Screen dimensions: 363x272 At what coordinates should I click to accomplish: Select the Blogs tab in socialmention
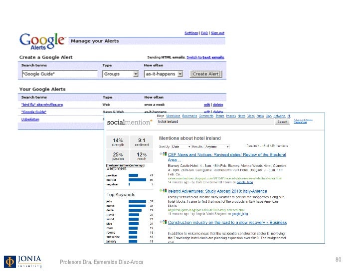[161, 116]
